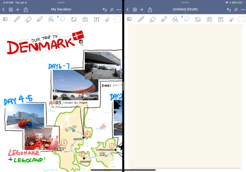246x172 pixels.
Task: Insert an image in My Vacation toolbar
Action: (74, 19)
